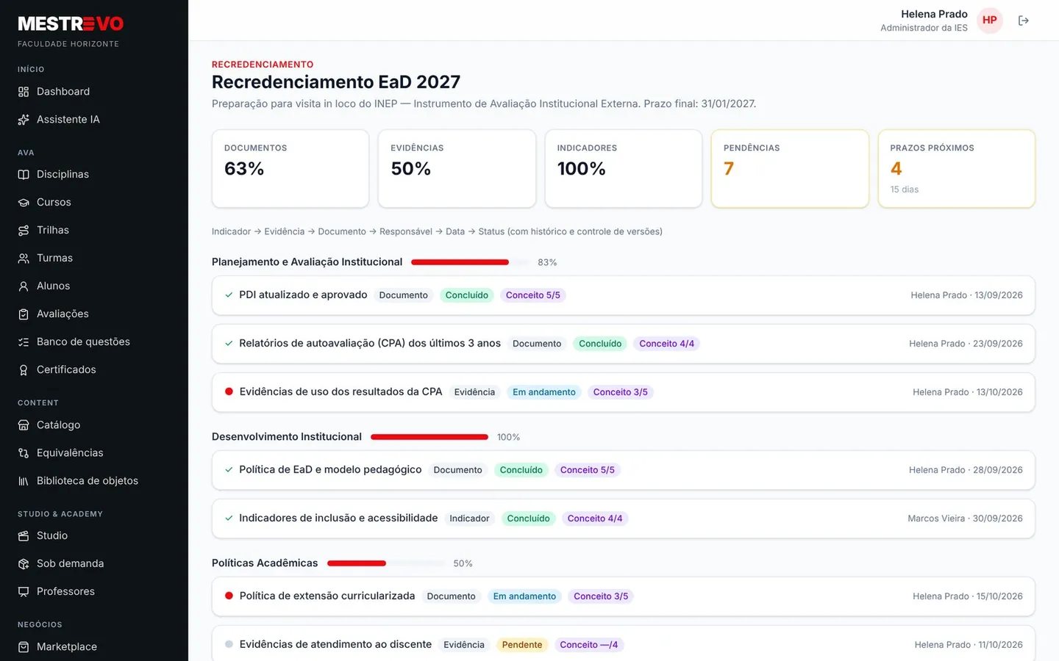The width and height of the screenshot is (1059, 661).
Task: Click Evidência tag on Evidências CPA row
Action: coord(474,392)
